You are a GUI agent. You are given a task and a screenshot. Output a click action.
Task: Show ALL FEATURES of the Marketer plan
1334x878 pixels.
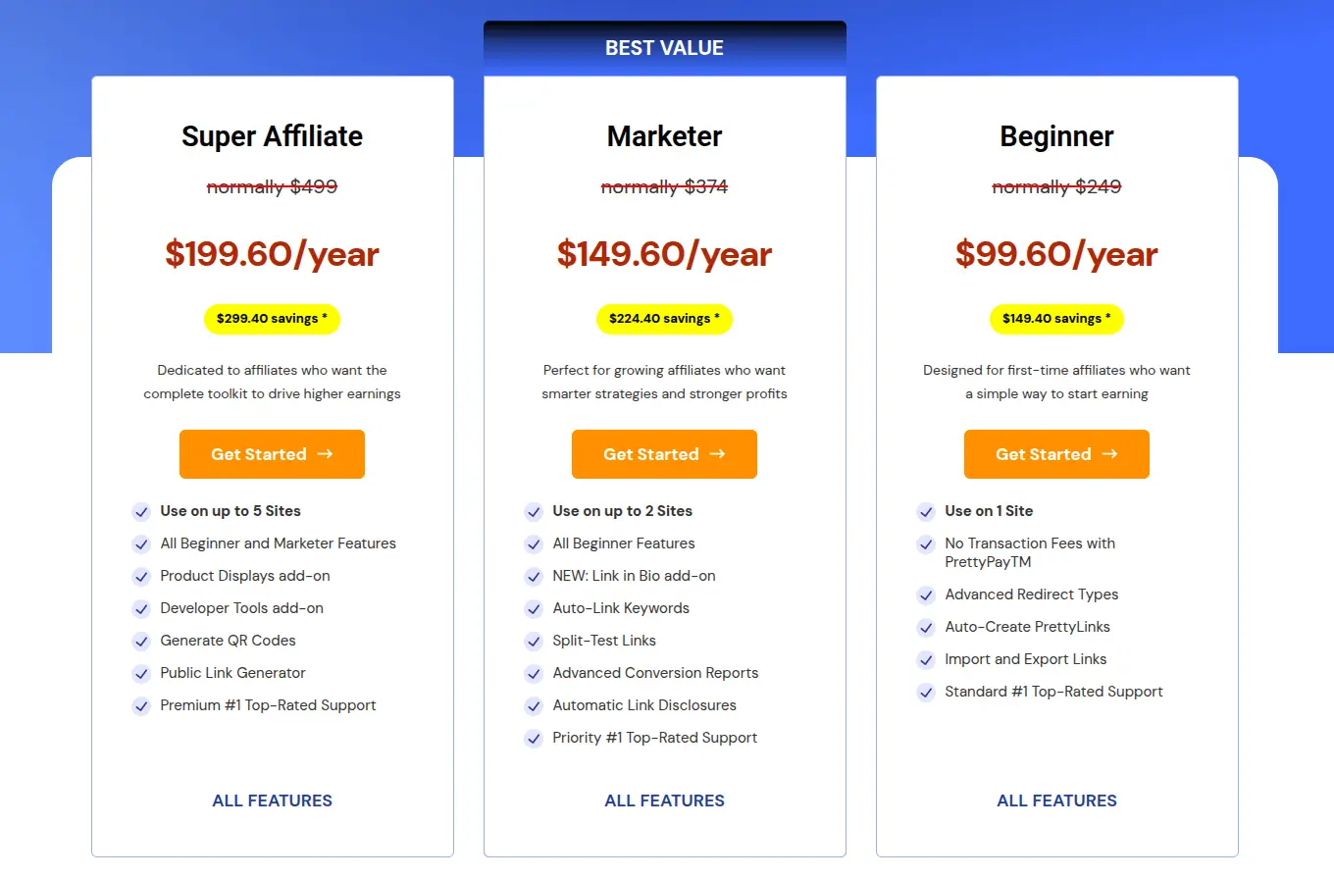[664, 801]
